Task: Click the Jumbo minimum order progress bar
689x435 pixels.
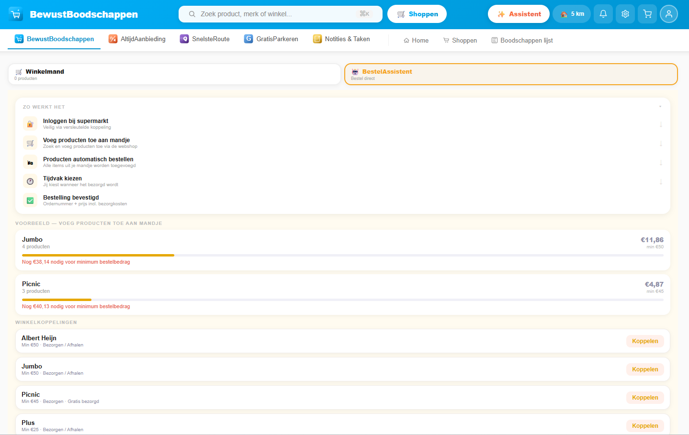Action: tap(342, 256)
